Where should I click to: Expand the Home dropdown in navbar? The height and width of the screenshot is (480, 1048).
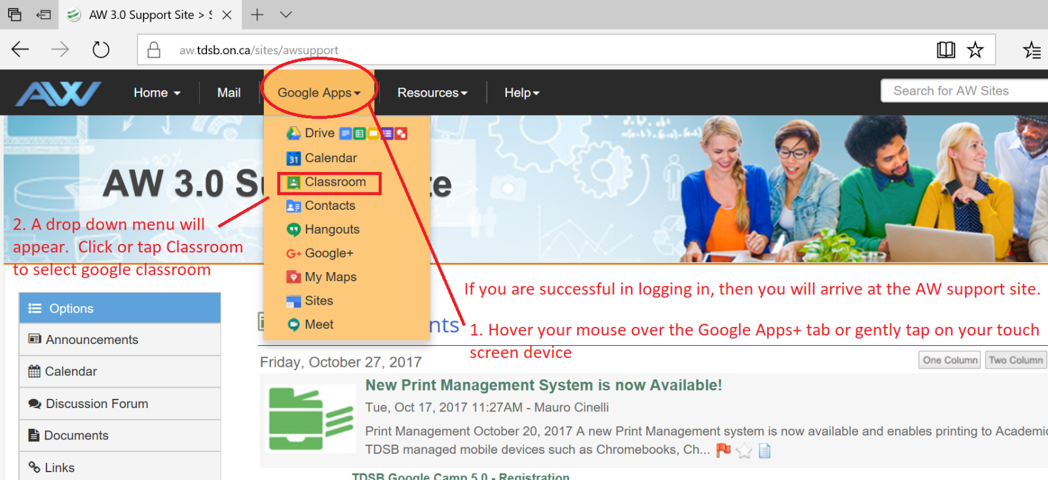click(x=157, y=93)
